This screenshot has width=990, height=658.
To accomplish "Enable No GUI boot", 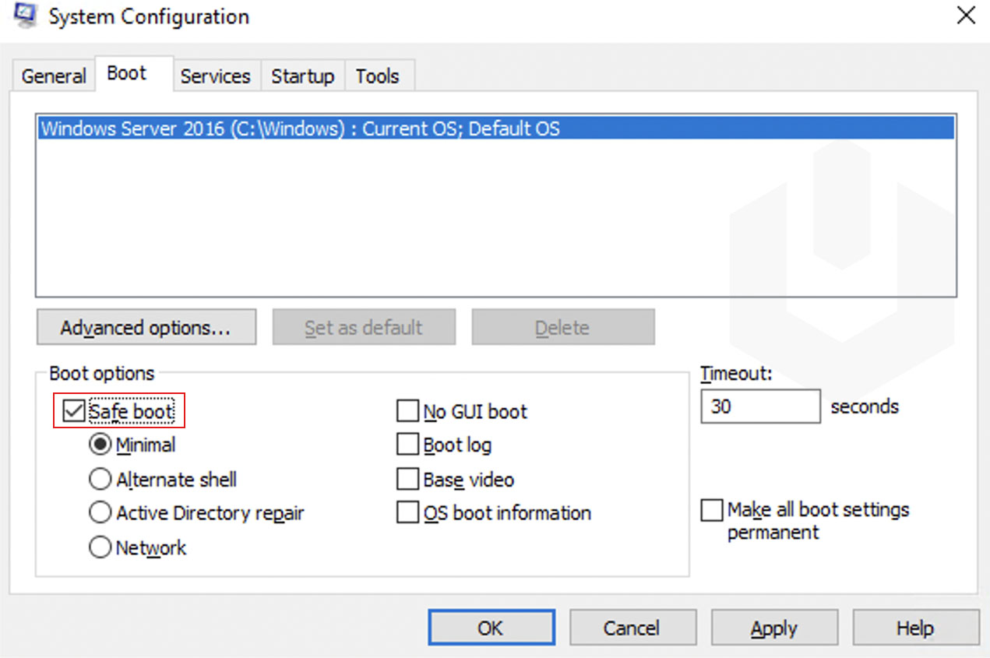I will pyautogui.click(x=407, y=410).
